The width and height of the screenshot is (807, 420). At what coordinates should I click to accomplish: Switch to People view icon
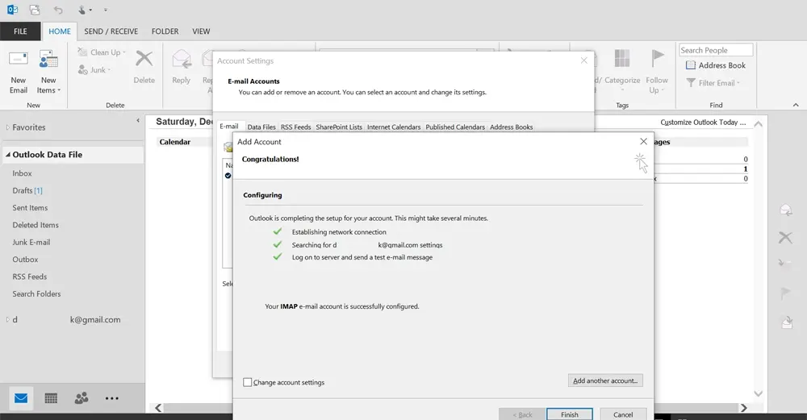click(82, 398)
